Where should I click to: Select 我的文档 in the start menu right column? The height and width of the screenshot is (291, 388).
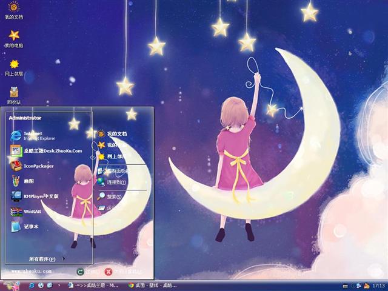click(112, 134)
